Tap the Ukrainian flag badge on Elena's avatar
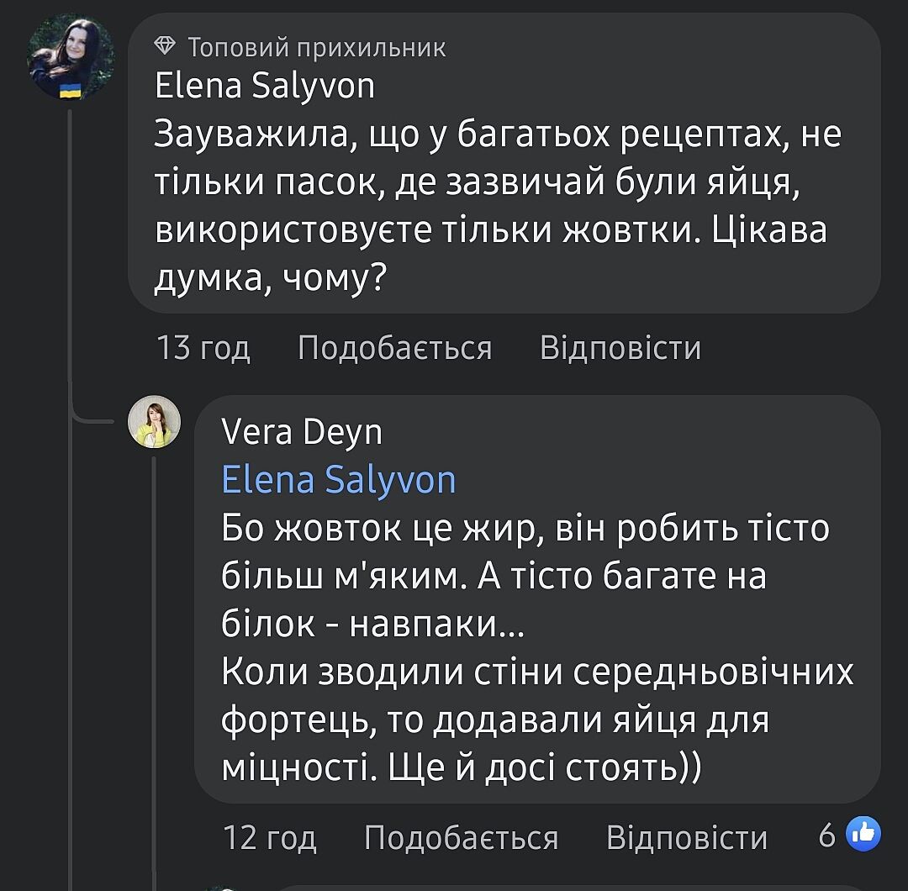The height and width of the screenshot is (891, 908). pyautogui.click(x=71, y=91)
